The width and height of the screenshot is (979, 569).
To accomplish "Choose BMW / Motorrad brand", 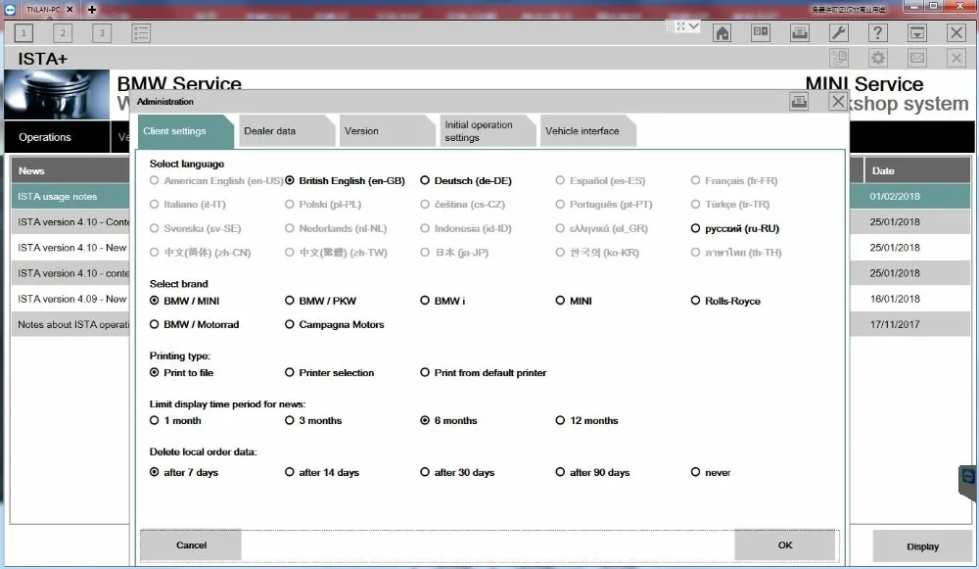I will [194, 324].
